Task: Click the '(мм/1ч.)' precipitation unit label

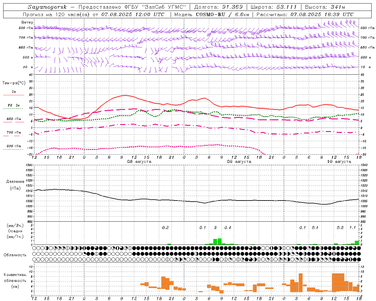Action: (x=15, y=237)
